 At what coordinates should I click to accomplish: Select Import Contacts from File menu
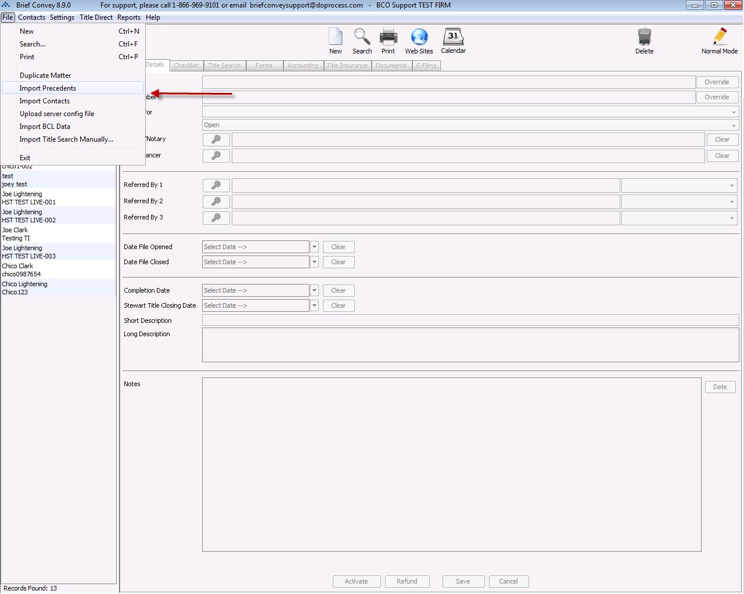tap(73, 101)
